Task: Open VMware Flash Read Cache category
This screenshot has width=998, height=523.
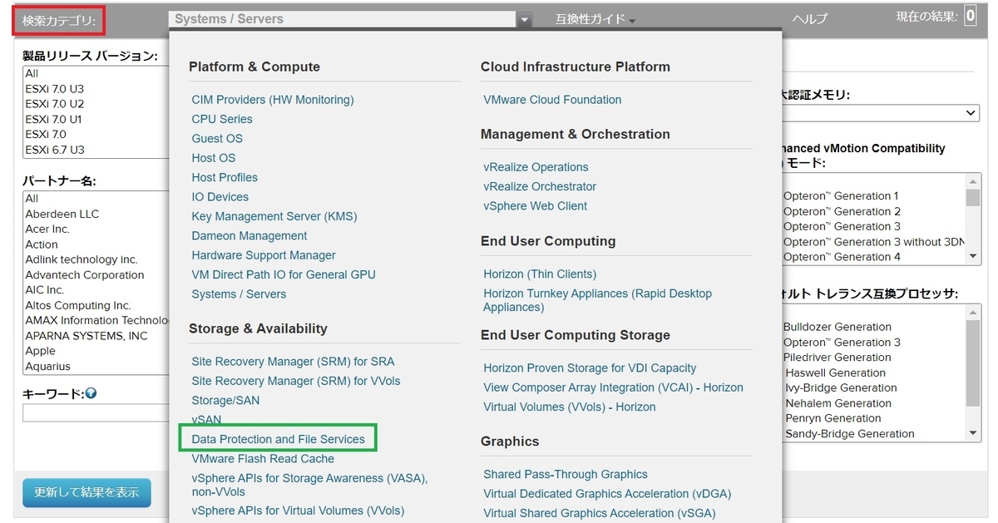Action: point(263,459)
